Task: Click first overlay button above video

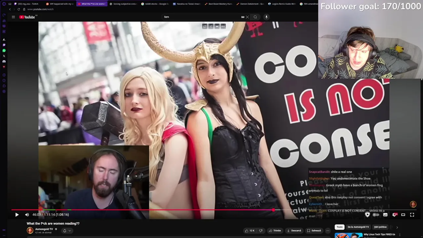Action: (205, 26)
